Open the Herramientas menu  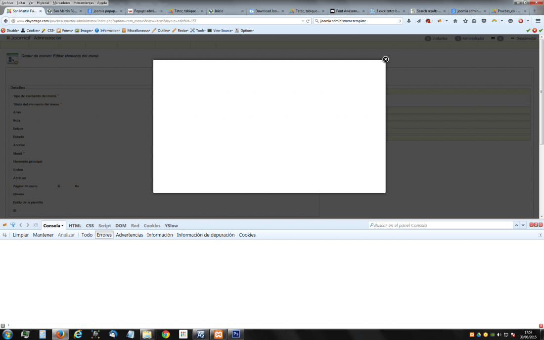[x=84, y=3]
